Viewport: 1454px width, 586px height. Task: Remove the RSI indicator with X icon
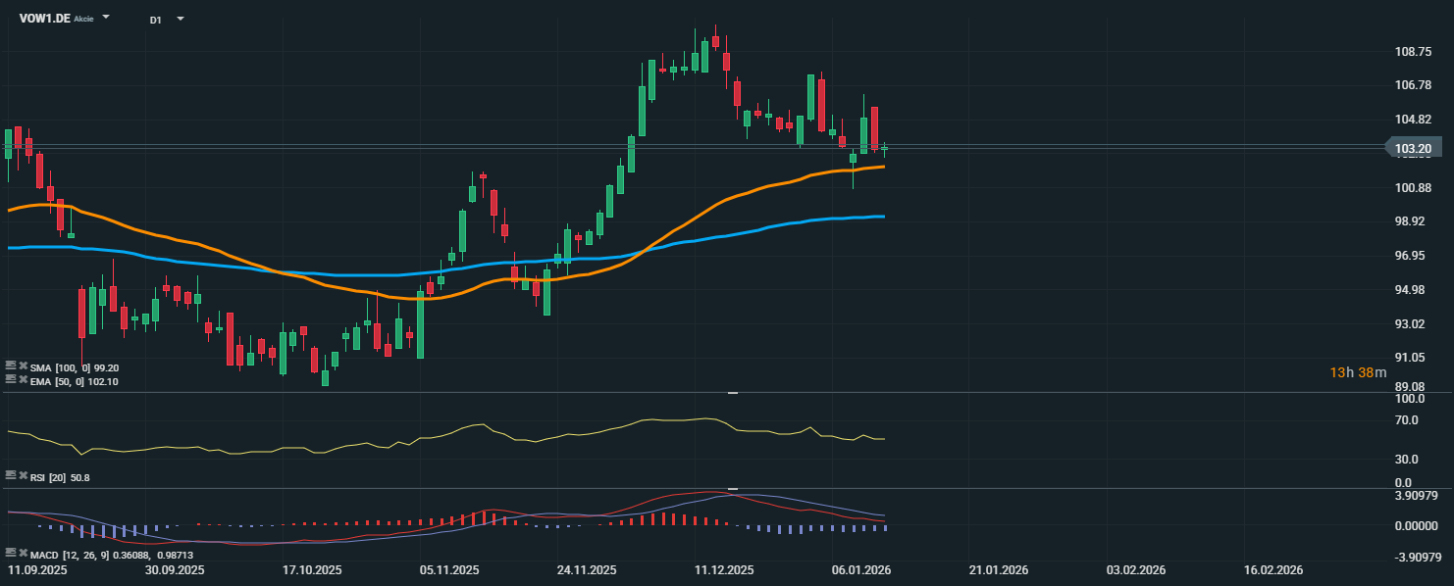point(23,474)
